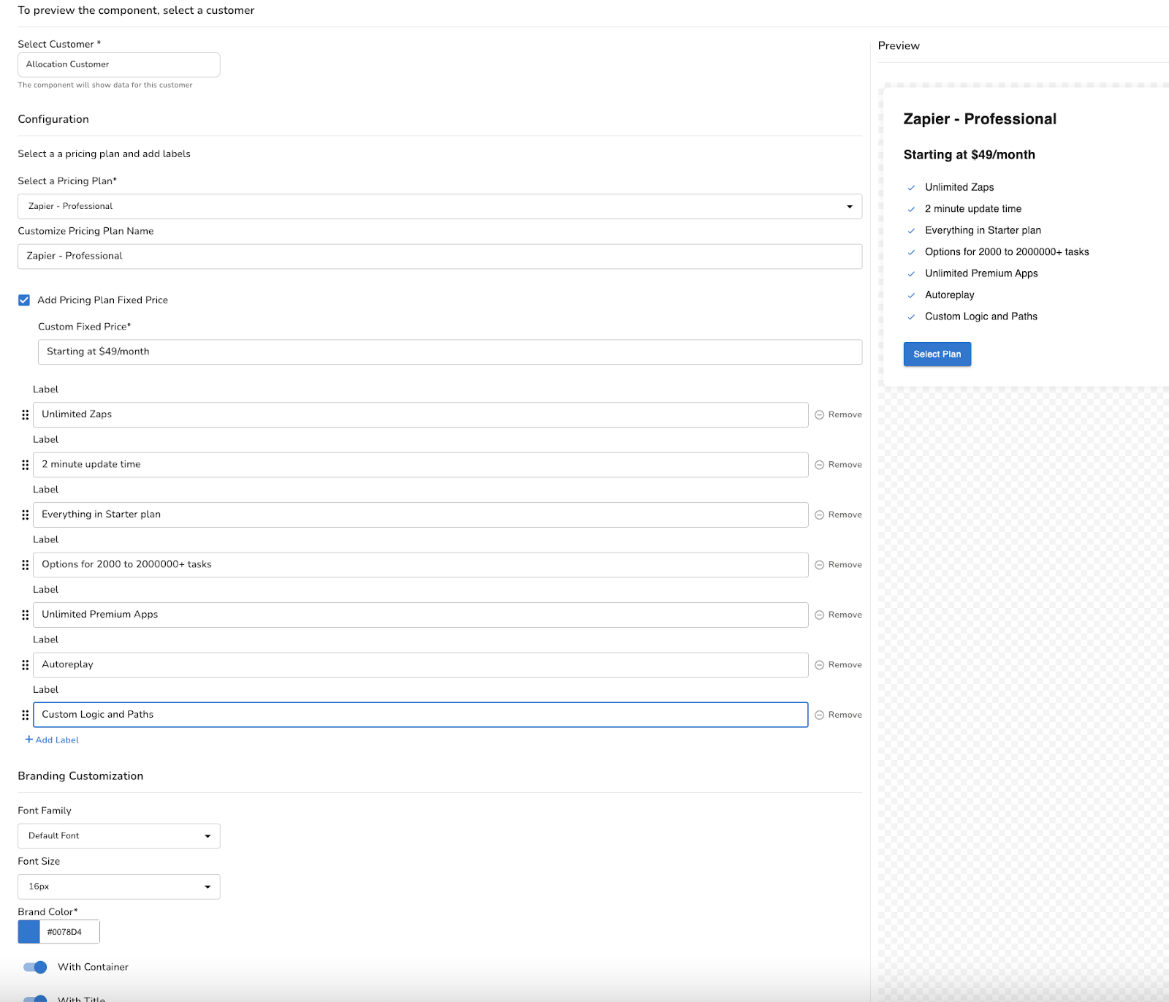Click Everything in Starter plan in preview

coord(983,231)
